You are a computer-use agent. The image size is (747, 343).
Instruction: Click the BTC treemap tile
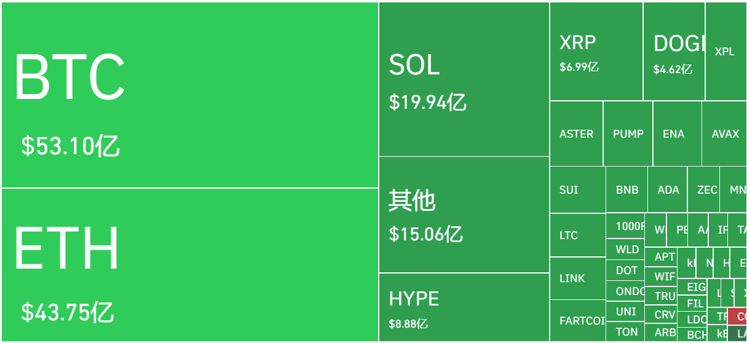coord(189,95)
